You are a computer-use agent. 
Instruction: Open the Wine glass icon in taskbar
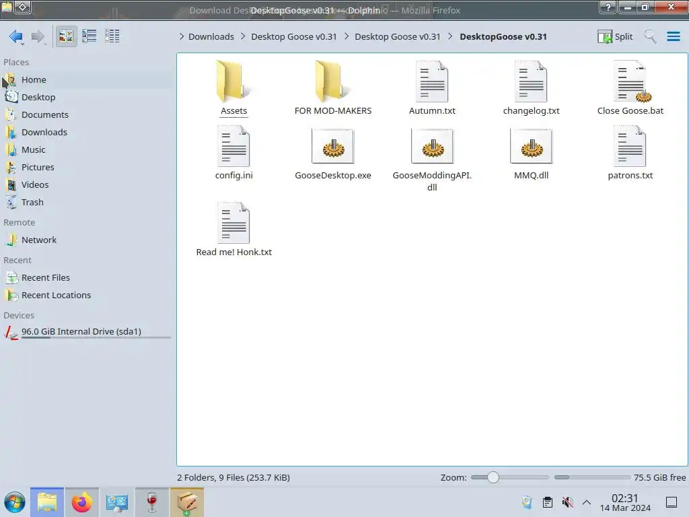pyautogui.click(x=151, y=502)
